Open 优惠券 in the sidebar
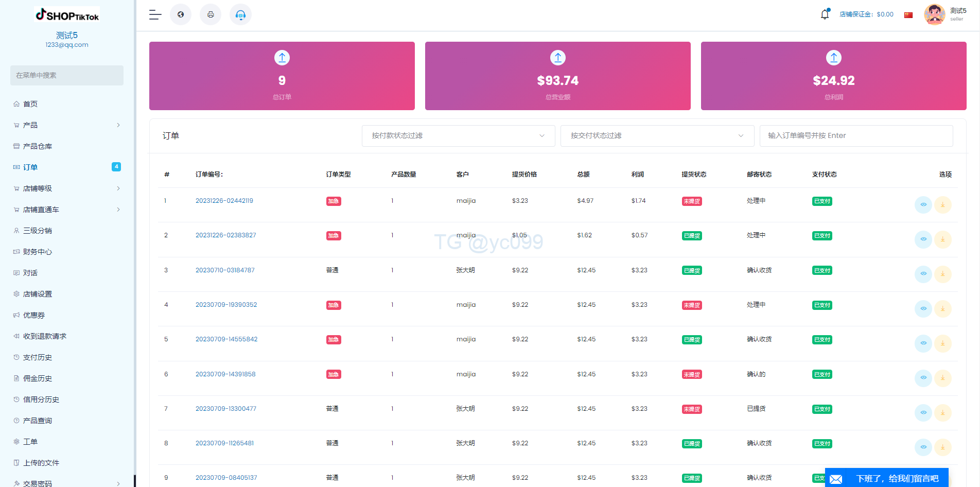The image size is (980, 487). click(33, 315)
